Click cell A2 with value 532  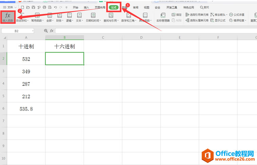26,59
